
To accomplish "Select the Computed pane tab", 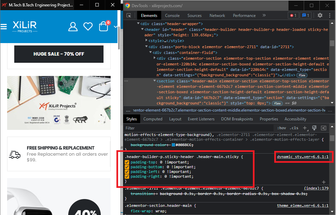I will click(153, 119).
